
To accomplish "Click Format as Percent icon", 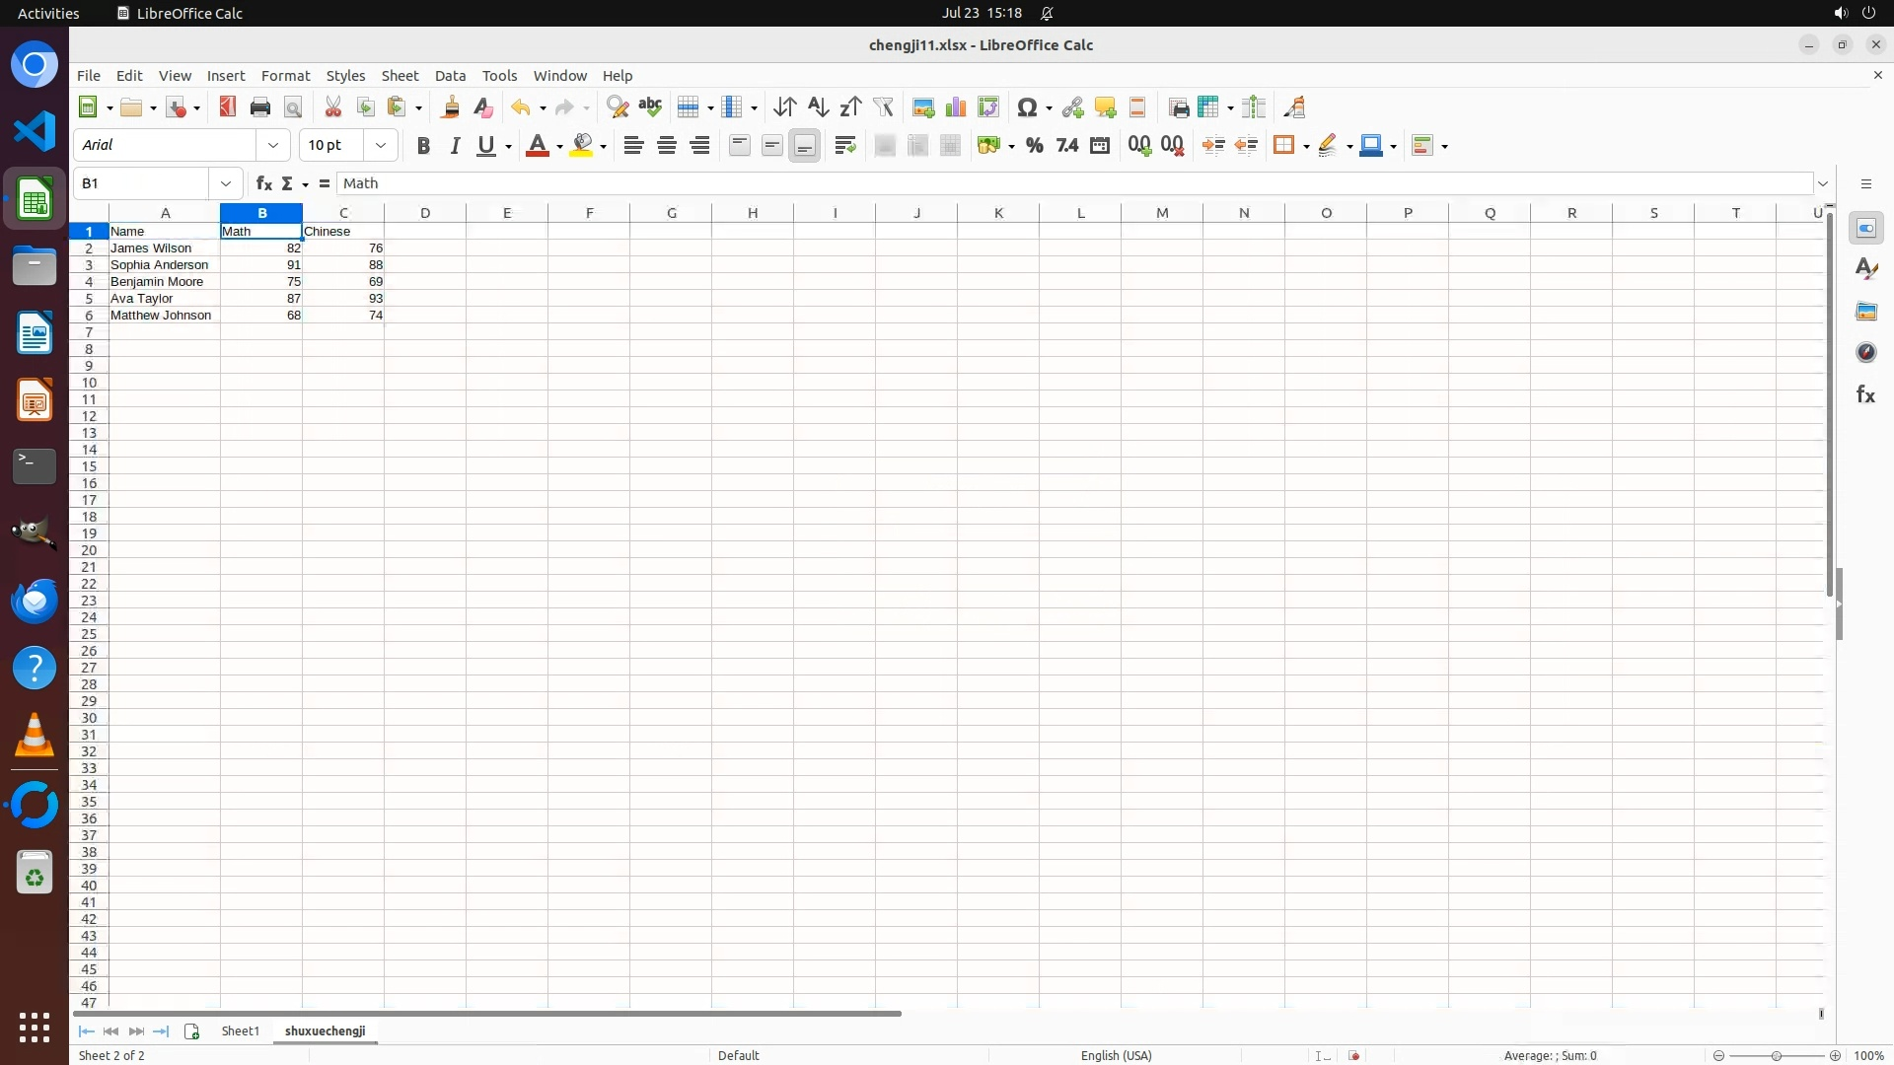I will tap(1034, 146).
